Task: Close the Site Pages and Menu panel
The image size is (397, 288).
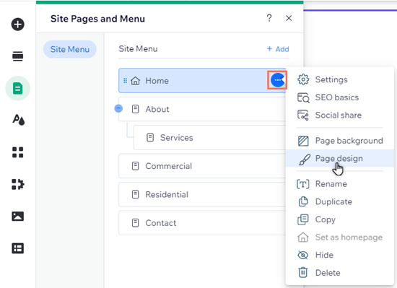Action: click(289, 18)
